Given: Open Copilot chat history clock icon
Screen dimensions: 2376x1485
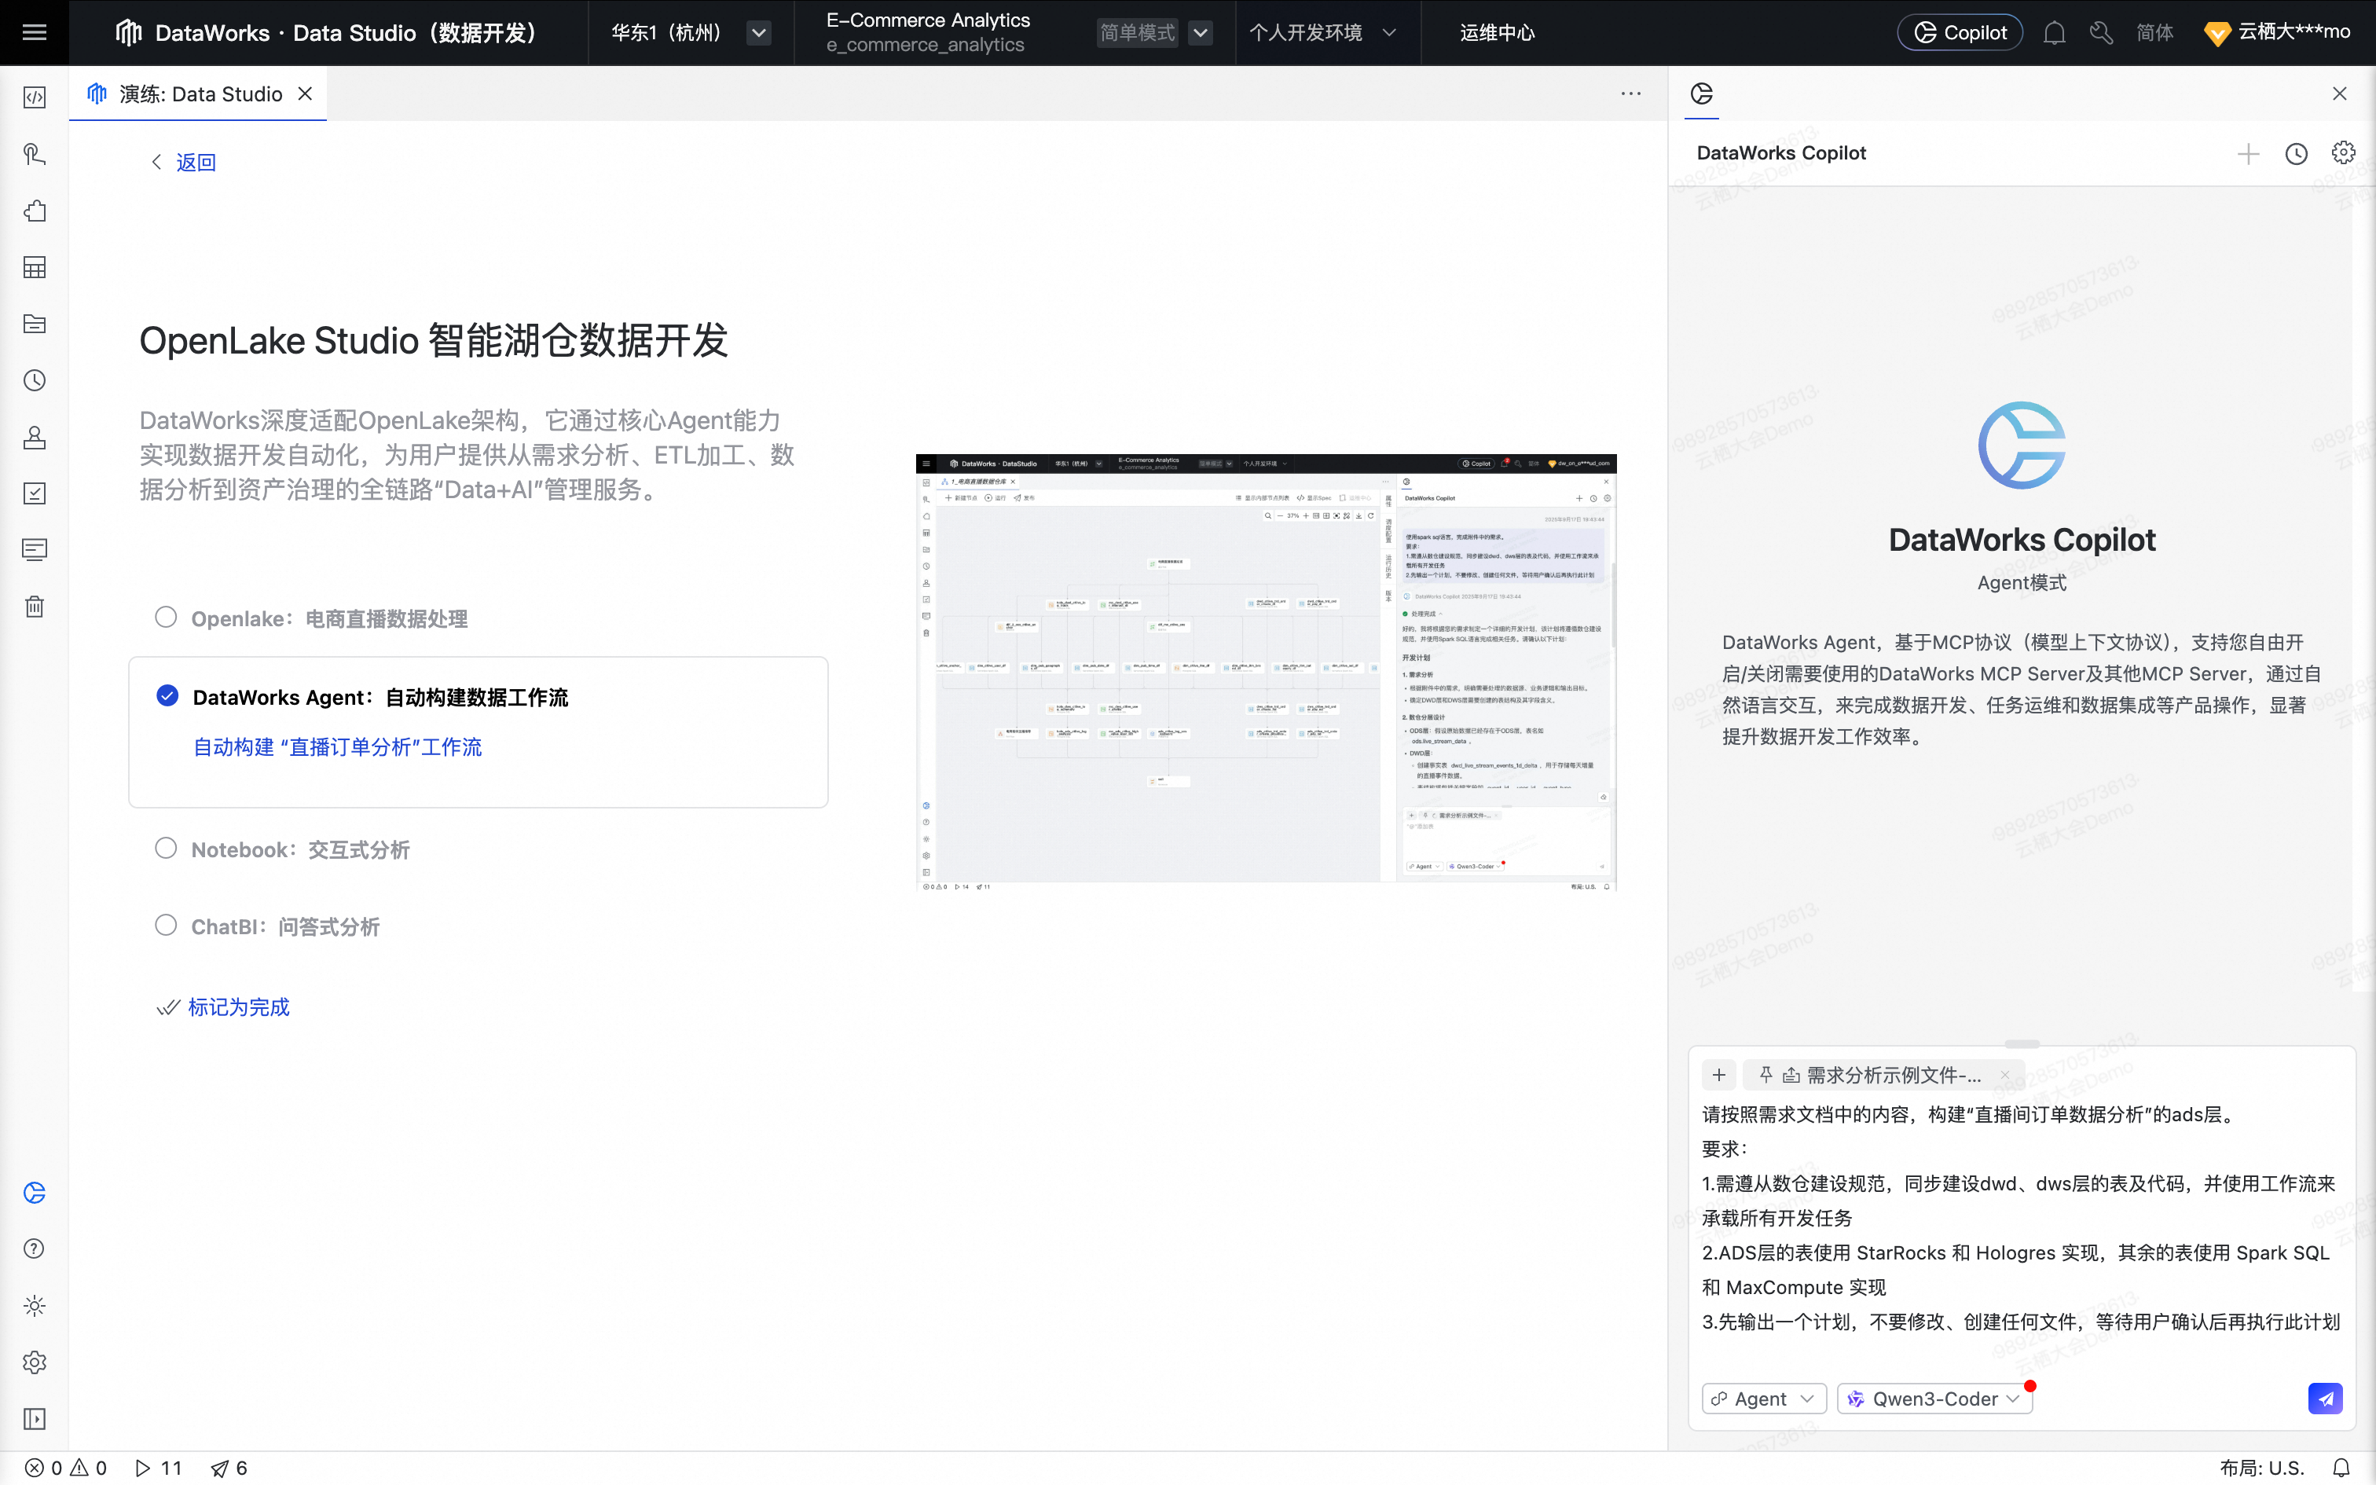Looking at the screenshot, I should pos(2296,153).
